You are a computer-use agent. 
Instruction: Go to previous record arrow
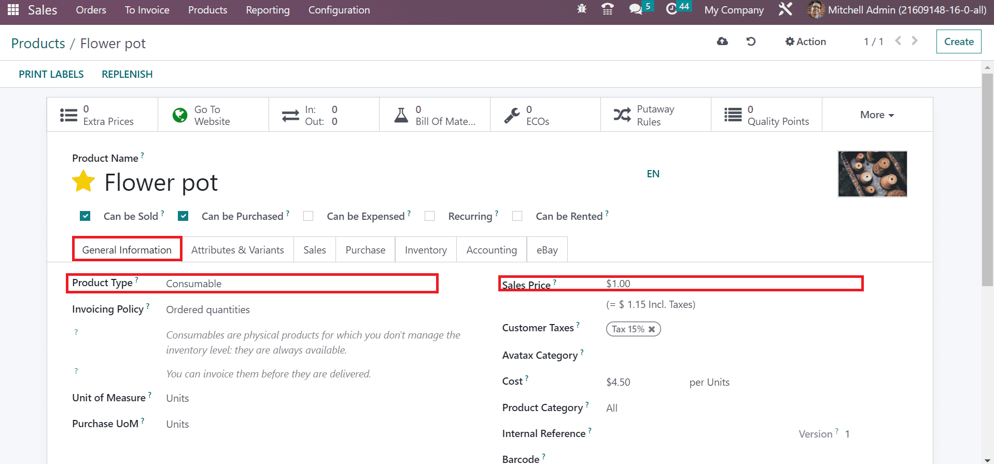[899, 40]
